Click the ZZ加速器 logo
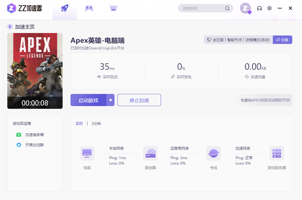The width and height of the screenshot is (302, 200). tap(25, 8)
